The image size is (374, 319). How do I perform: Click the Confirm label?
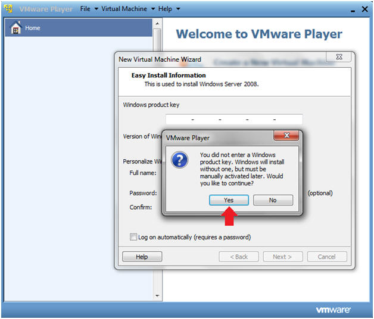click(141, 207)
